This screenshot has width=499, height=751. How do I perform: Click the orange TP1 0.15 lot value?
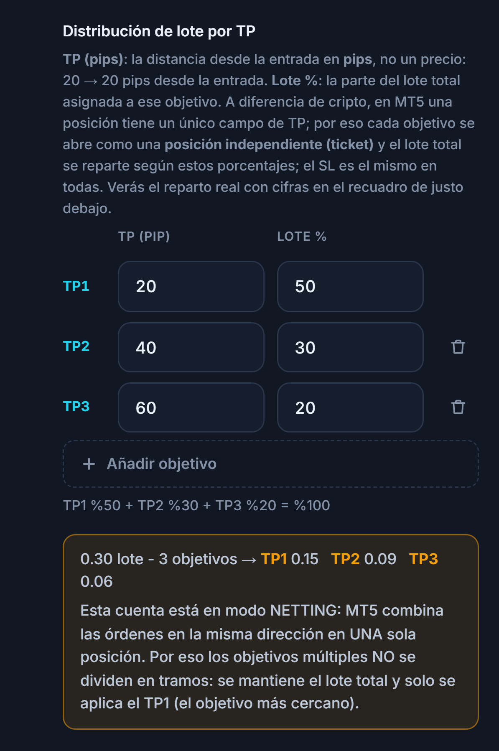click(290, 559)
